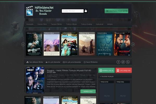Open the Tavsiye Filmler menu item
Viewport: 156px width, 104px height.
click(x=56, y=24)
